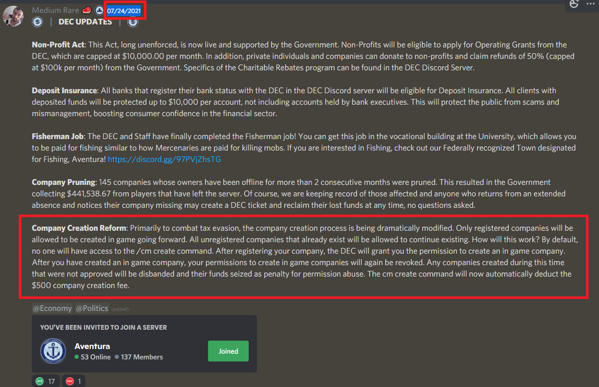
Task: Click the dollar emoji right of DEC UPDATES
Action: (x=132, y=22)
